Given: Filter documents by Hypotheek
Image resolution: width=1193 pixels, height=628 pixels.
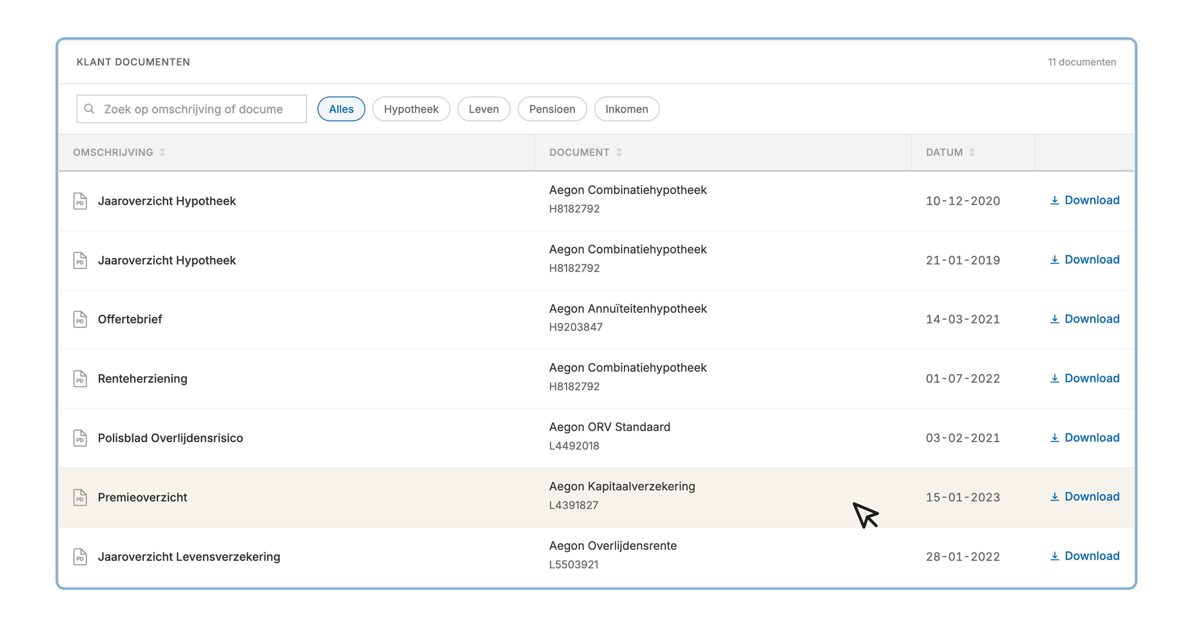Looking at the screenshot, I should (x=411, y=109).
